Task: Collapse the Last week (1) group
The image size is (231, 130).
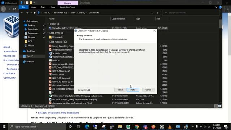Action: [48, 33]
